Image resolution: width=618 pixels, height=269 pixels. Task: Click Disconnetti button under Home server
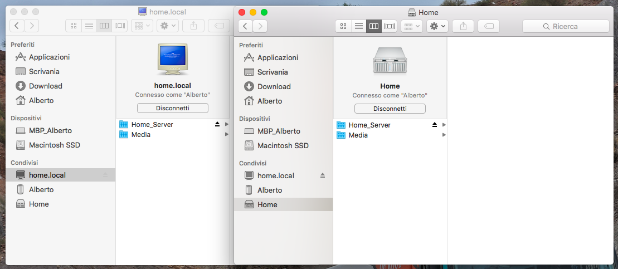tap(390, 109)
